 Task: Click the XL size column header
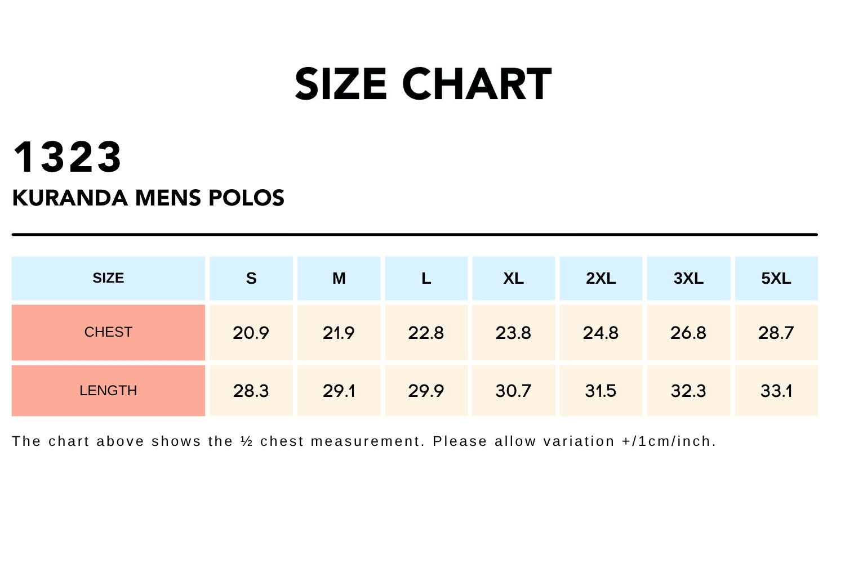coord(513,278)
